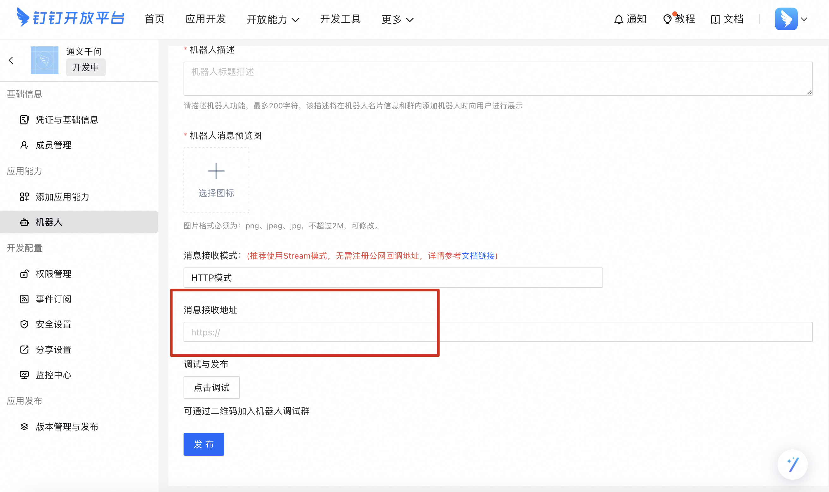Select 成员管理 in the sidebar
Image resolution: width=829 pixels, height=492 pixels.
53,145
